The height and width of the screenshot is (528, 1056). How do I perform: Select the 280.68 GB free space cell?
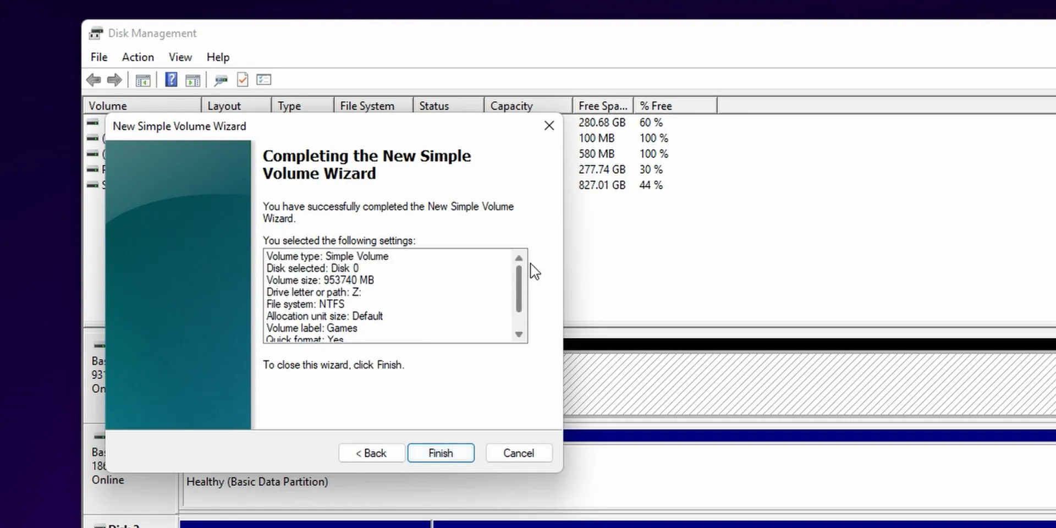click(602, 123)
